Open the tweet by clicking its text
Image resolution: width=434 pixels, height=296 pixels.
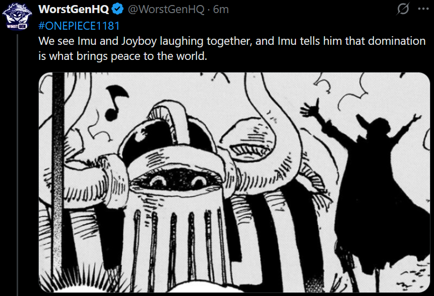pyautogui.click(x=232, y=48)
